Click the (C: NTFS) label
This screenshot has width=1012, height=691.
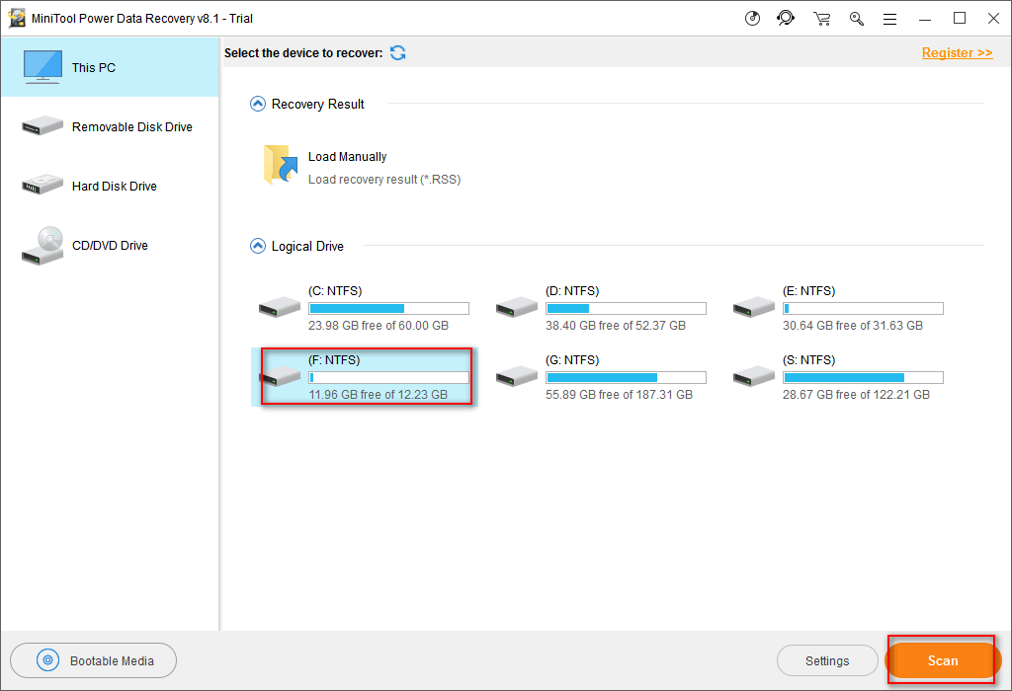coord(335,290)
